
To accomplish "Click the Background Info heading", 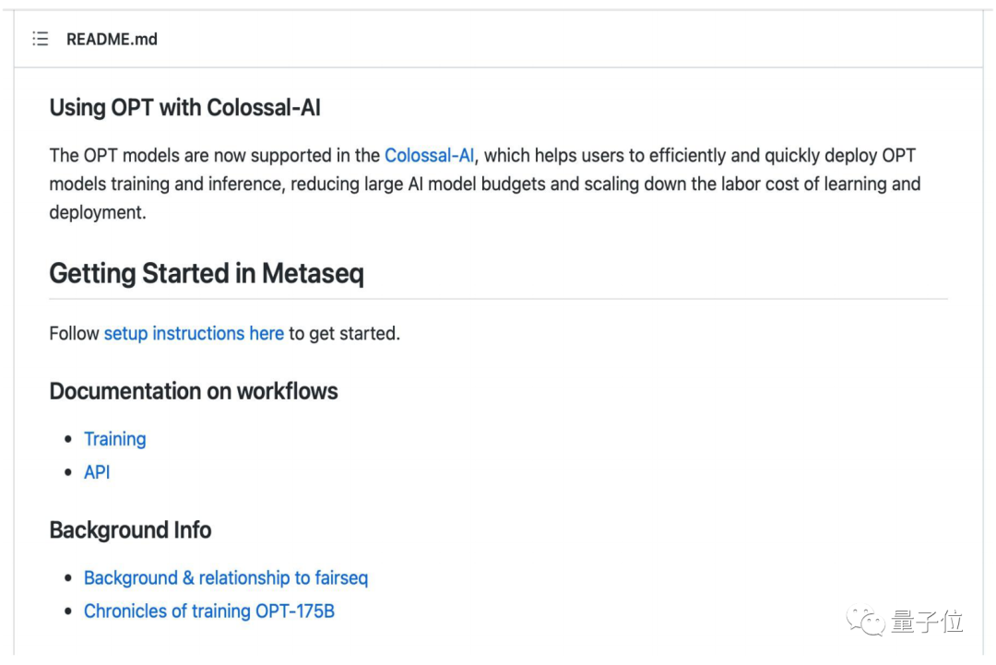I will (130, 529).
